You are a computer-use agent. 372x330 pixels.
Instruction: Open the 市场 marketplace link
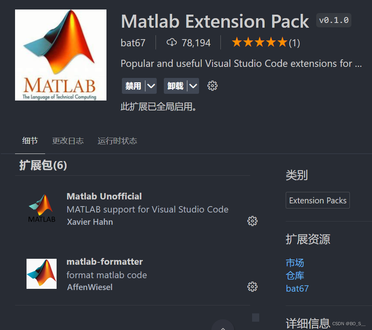click(295, 263)
